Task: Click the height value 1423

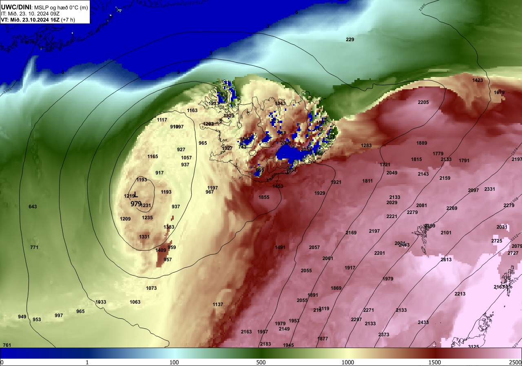Action: pyautogui.click(x=478, y=80)
